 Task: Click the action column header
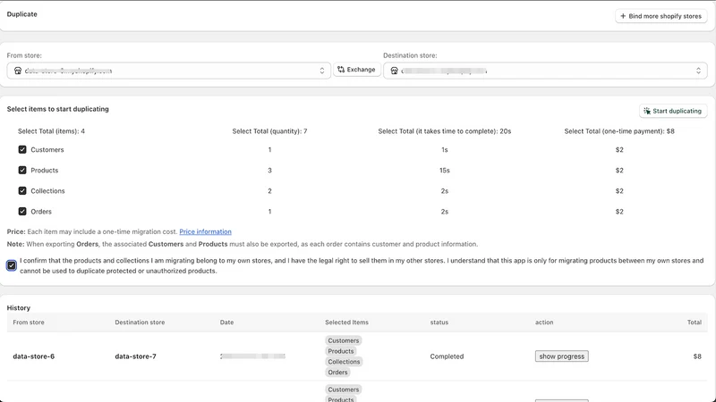544,322
